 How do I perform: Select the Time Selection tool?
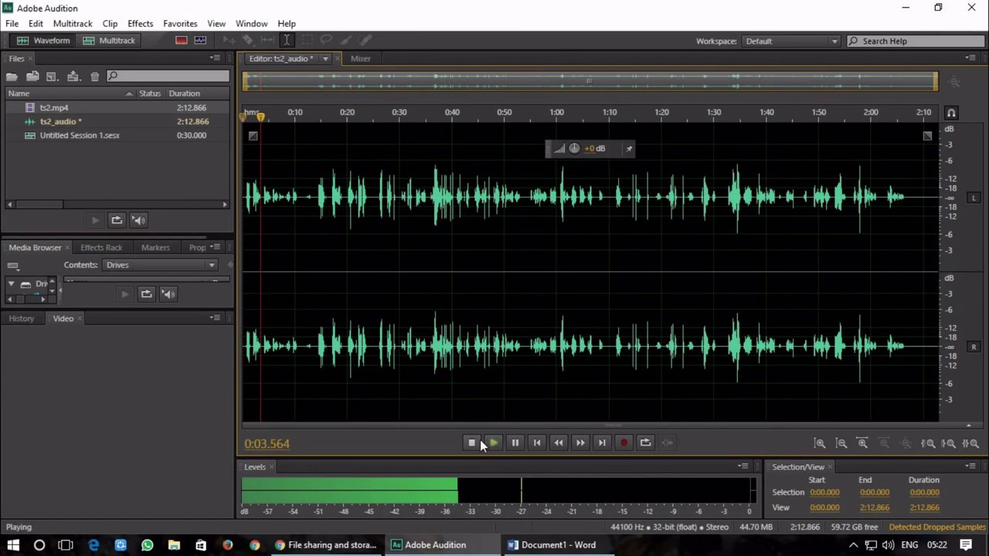pos(286,40)
